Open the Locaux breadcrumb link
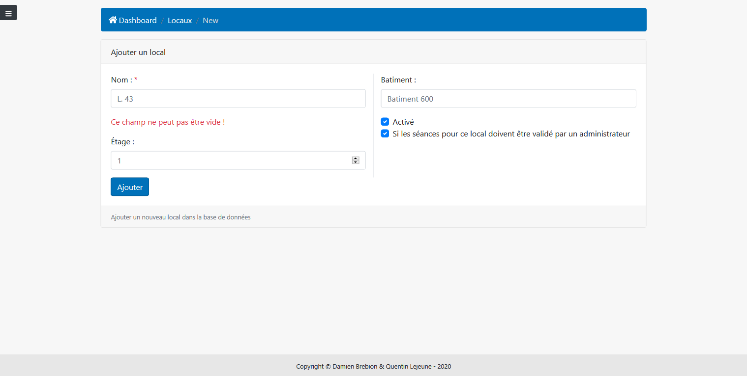747x376 pixels. pyautogui.click(x=179, y=21)
